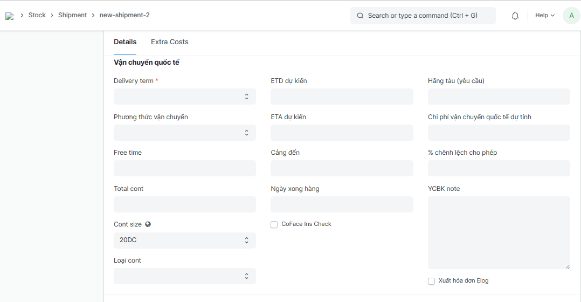Select the Details tab
Screen dimensions: 581x302
[x=125, y=42]
